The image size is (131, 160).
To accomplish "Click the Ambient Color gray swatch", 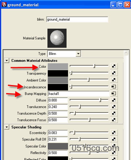I will (x=58, y=80).
